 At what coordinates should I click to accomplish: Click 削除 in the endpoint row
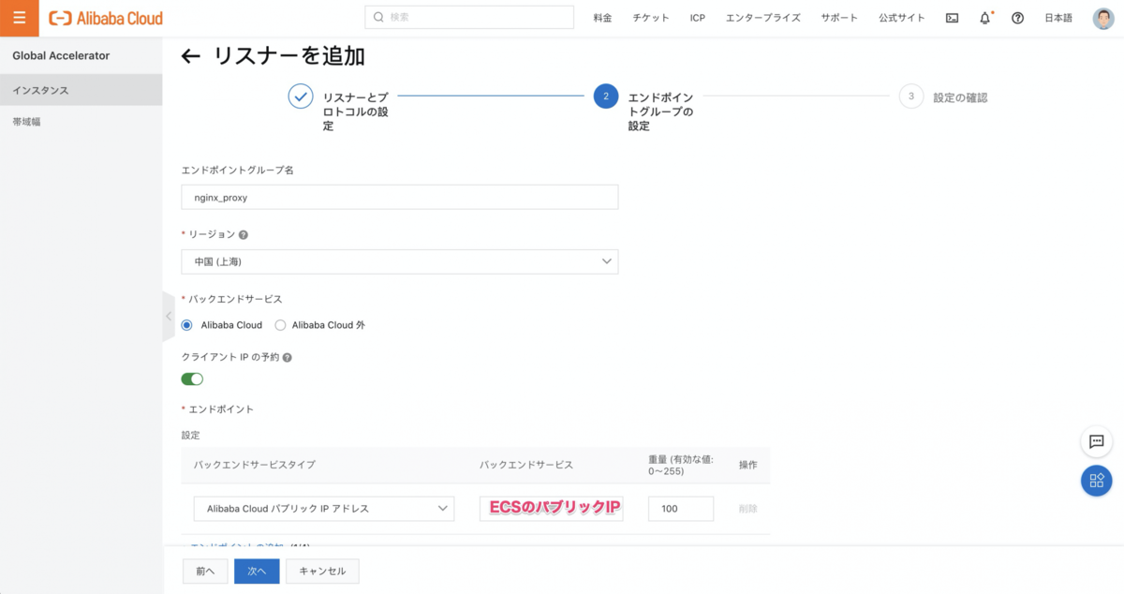pyautogui.click(x=747, y=509)
